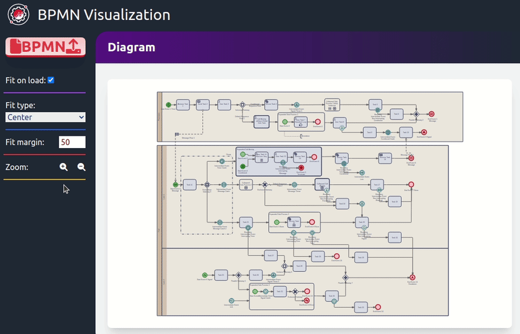This screenshot has height=334, width=520.
Task: Select the Intermediate Event Timer Catch
Action: point(222,162)
